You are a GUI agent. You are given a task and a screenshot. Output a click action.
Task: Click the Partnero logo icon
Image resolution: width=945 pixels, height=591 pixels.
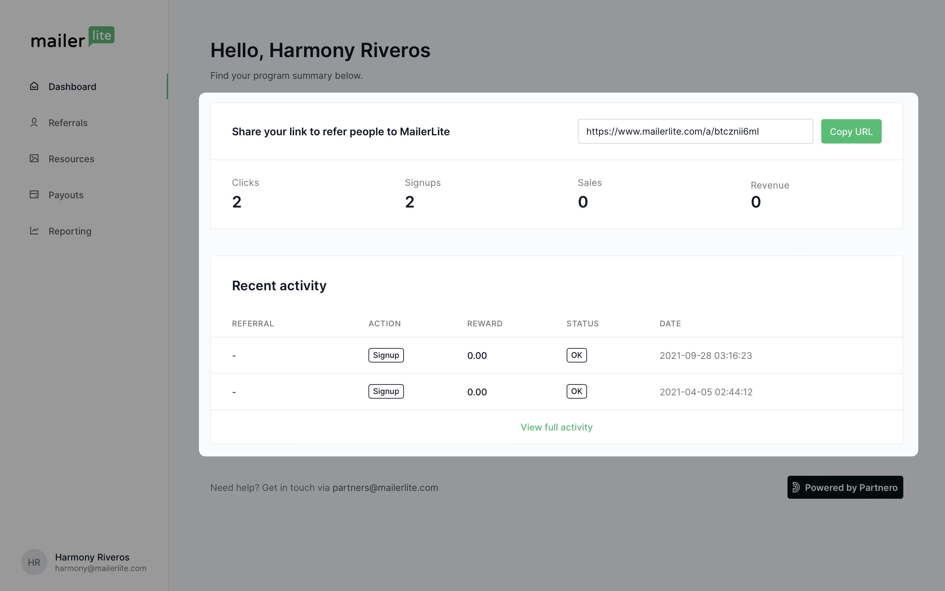point(796,488)
